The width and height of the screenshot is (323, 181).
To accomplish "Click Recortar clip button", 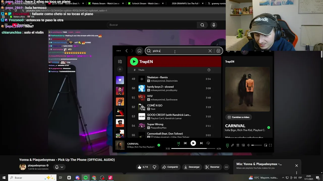I will tap(212, 167).
